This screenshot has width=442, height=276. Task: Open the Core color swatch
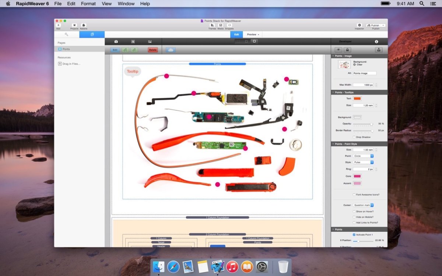(357, 176)
